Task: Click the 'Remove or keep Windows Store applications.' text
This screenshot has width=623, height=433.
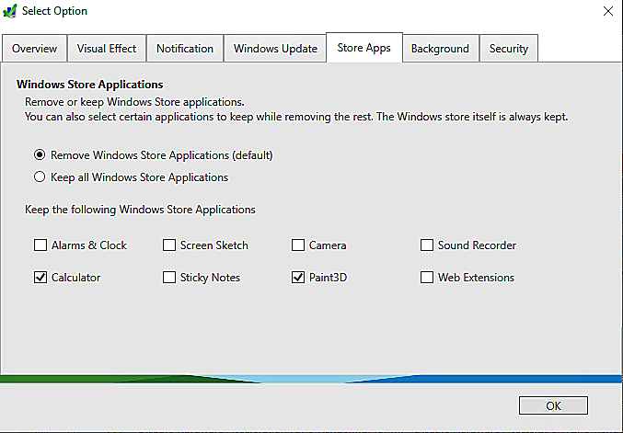Action: (x=134, y=102)
